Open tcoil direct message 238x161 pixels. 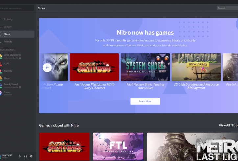(x=17, y=63)
